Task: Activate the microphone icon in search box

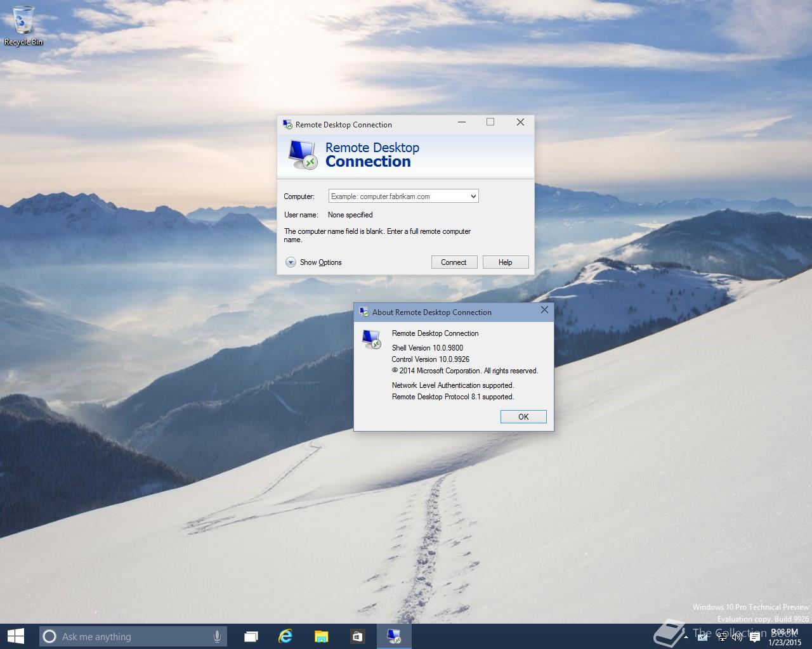Action: point(217,636)
